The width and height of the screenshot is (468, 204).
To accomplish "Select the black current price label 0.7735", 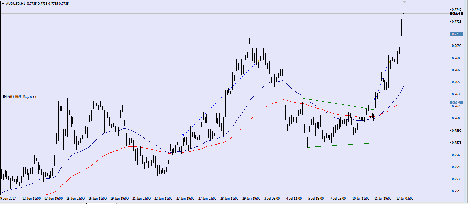I will (x=456, y=14).
